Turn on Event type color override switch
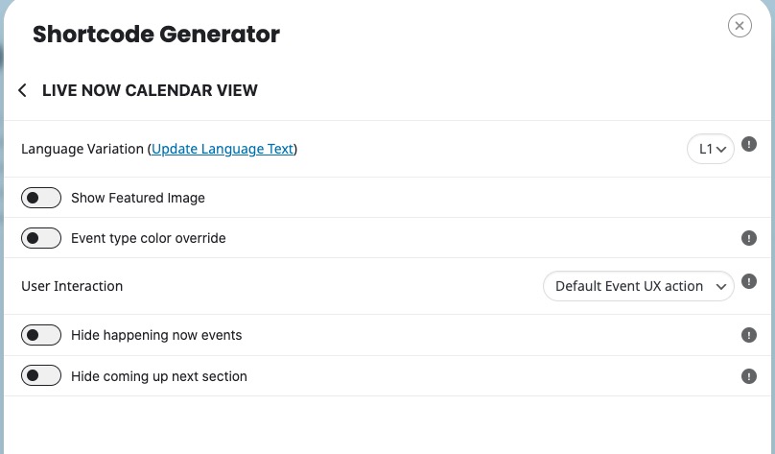The height and width of the screenshot is (454, 775). 41,238
